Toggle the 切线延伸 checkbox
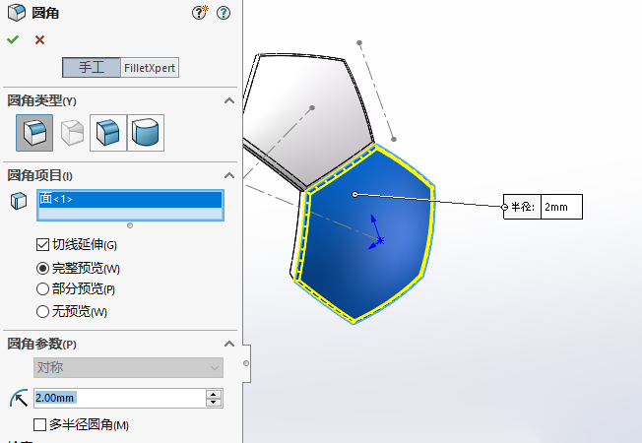Image resolution: width=642 pixels, height=443 pixels. pos(42,244)
